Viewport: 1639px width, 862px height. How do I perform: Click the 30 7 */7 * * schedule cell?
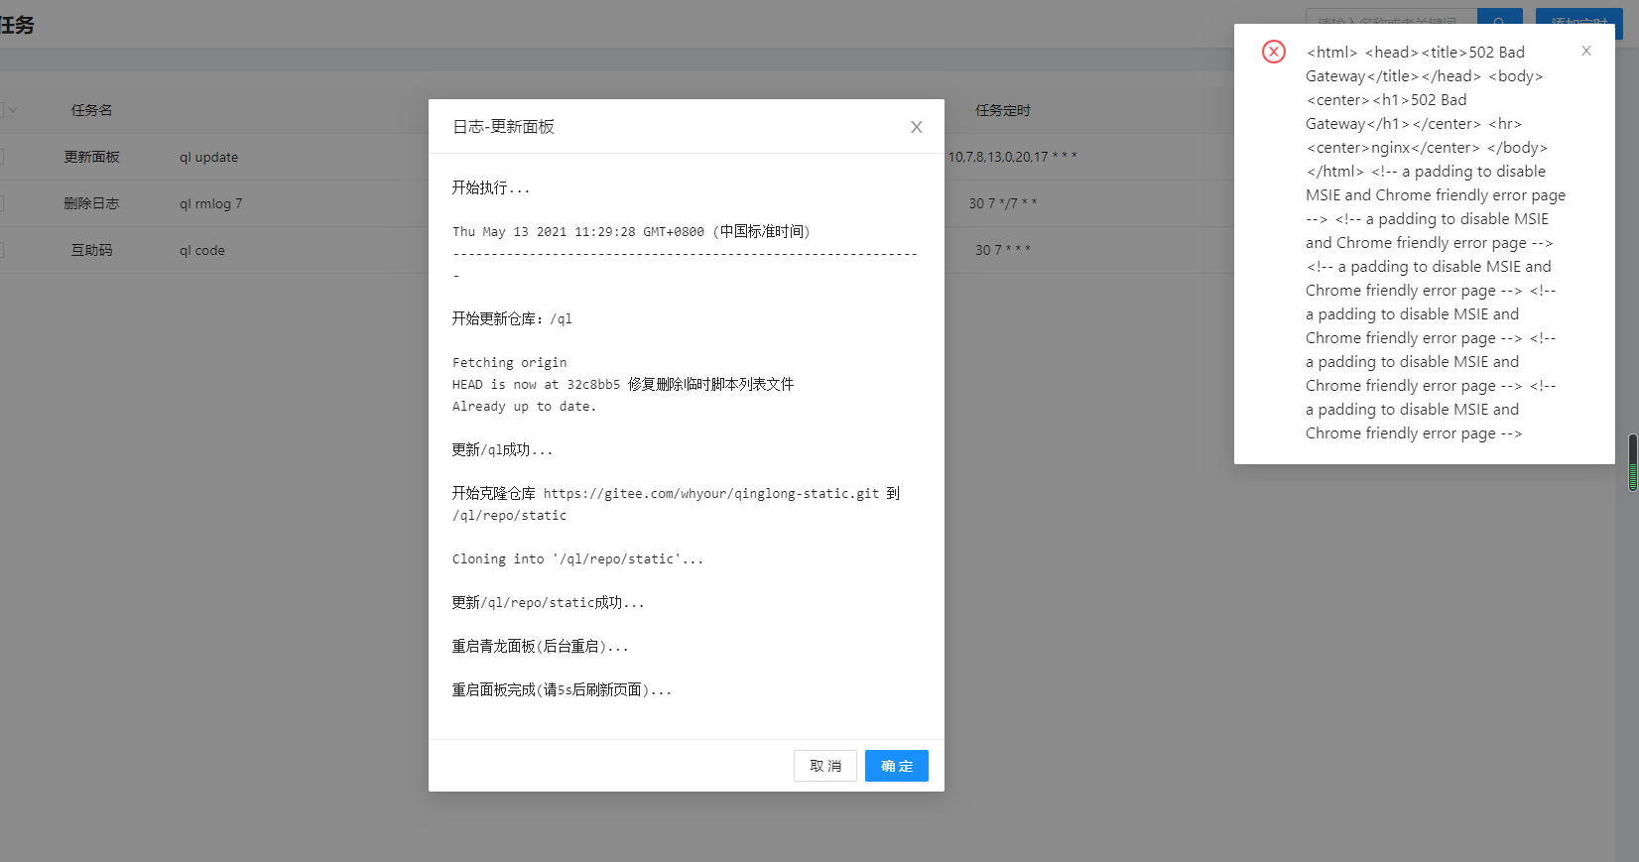click(x=1002, y=203)
